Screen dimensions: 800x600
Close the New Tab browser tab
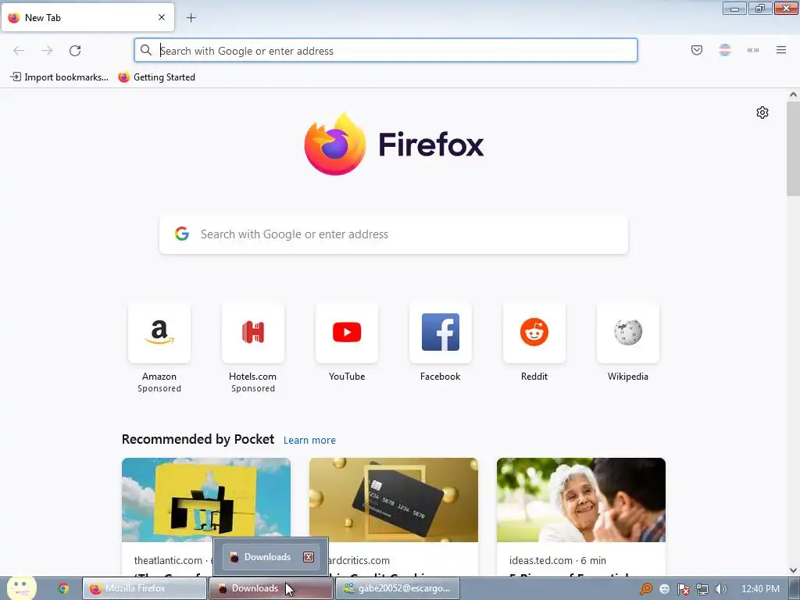pos(162,17)
